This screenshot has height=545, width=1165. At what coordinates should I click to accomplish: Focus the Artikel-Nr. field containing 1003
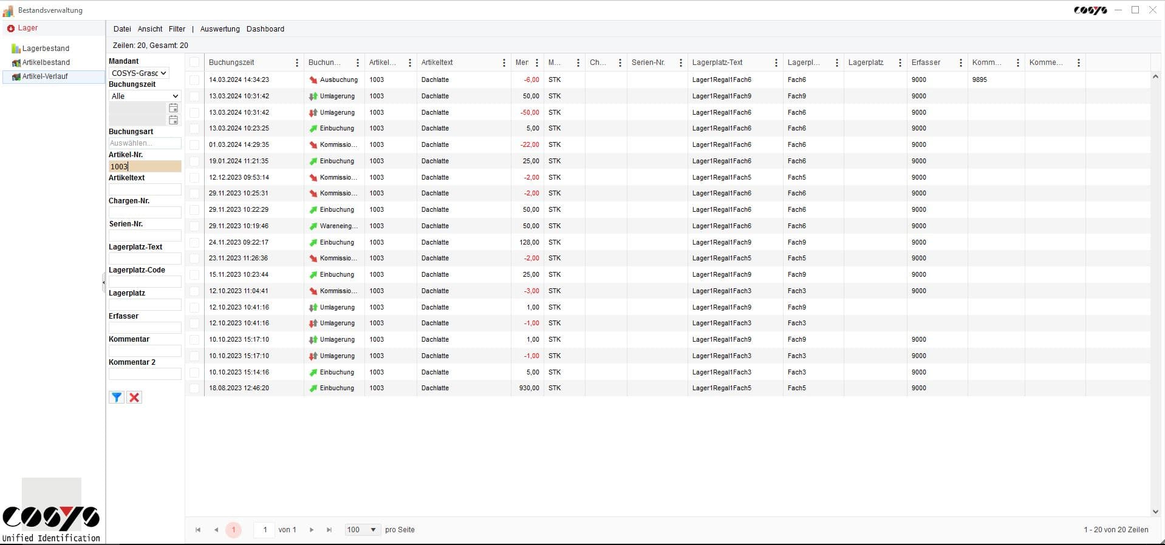(145, 166)
